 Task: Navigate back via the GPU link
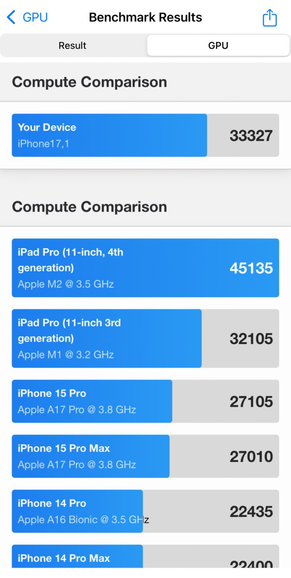tap(35, 17)
